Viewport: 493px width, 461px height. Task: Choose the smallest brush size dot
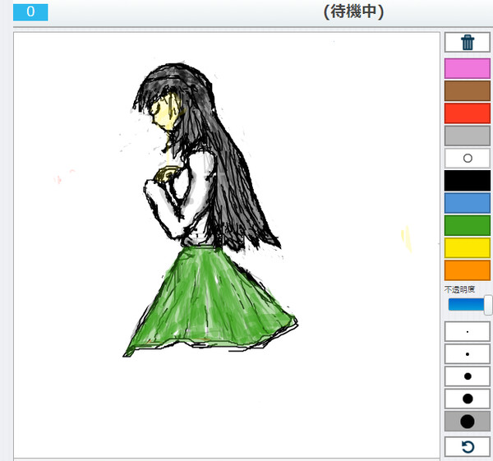468,331
